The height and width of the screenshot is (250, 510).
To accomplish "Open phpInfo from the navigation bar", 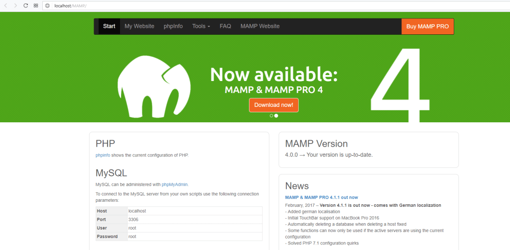I will point(173,26).
